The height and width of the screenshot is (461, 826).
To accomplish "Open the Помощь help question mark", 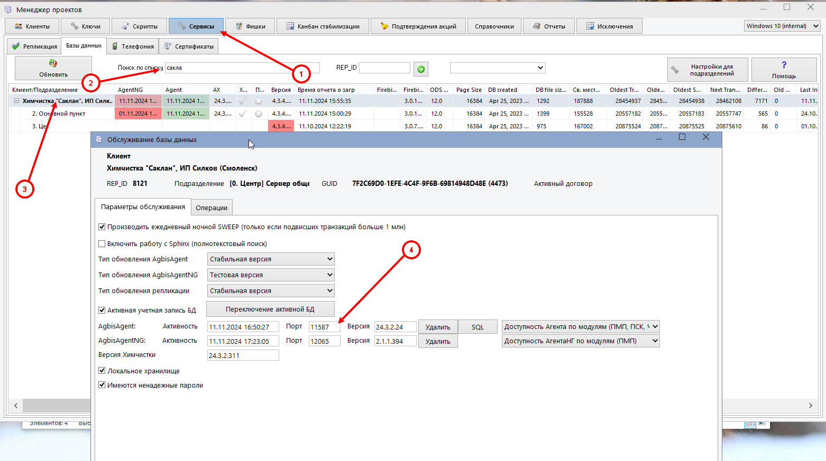I will click(x=784, y=69).
